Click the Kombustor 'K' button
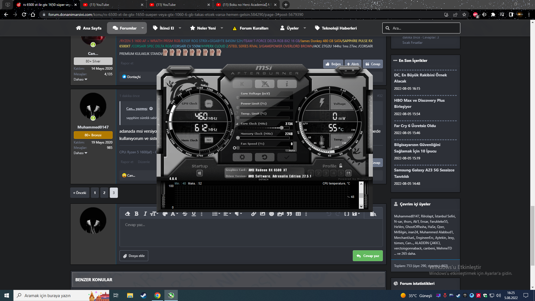Screen dimensions: 535x301 [242, 84]
